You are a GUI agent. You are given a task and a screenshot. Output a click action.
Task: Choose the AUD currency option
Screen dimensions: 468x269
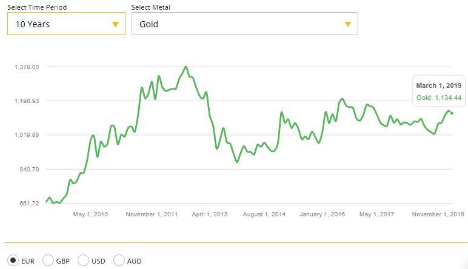[x=119, y=261]
